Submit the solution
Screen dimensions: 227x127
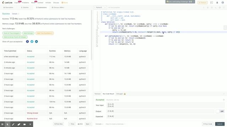pos(220,124)
